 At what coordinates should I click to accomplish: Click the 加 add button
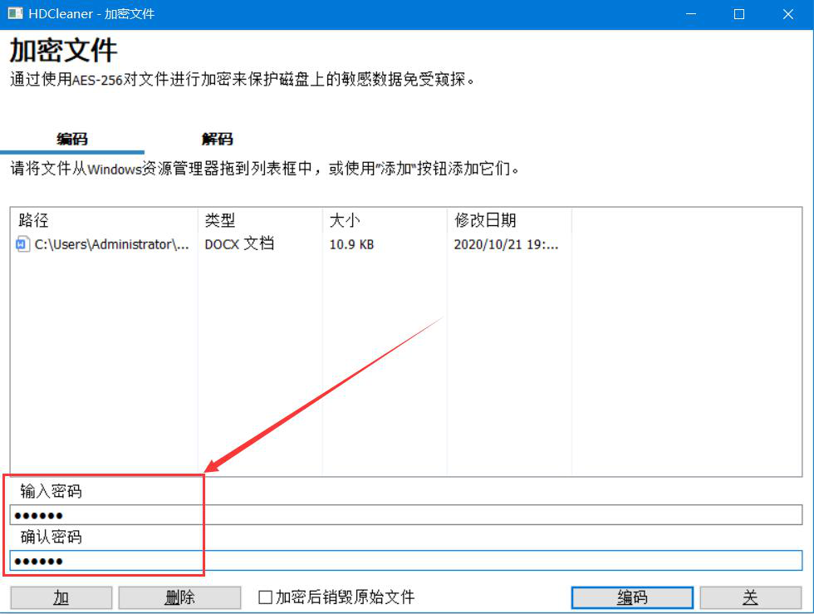(x=61, y=597)
